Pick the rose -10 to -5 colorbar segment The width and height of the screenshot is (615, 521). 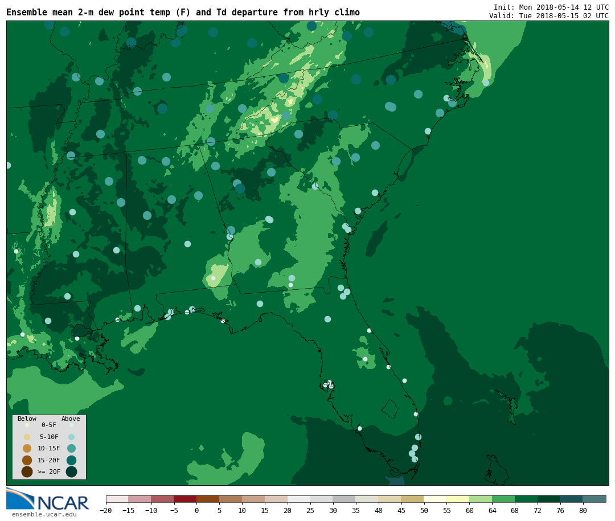click(163, 499)
